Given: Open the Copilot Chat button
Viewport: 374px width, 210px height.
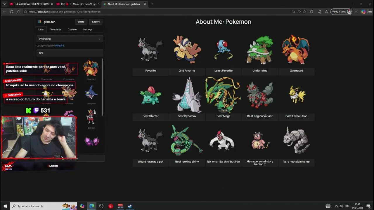Looking at the screenshot, I should (366, 12).
